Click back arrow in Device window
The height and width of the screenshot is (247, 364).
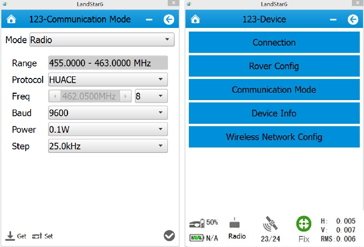click(x=353, y=20)
